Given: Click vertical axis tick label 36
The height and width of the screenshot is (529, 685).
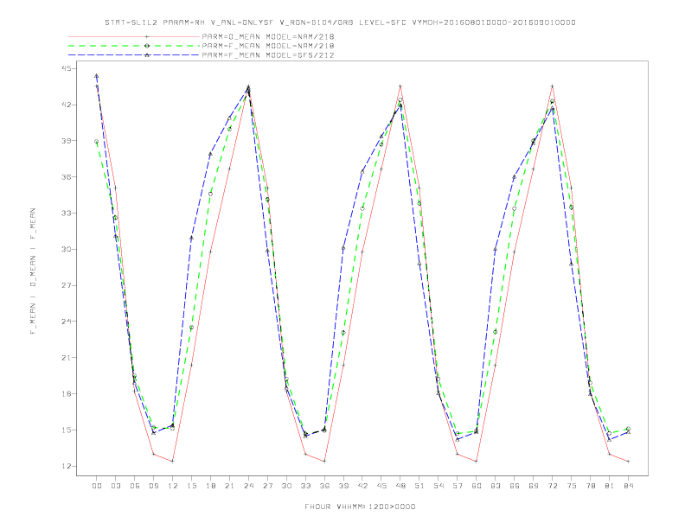Looking at the screenshot, I should tap(67, 177).
